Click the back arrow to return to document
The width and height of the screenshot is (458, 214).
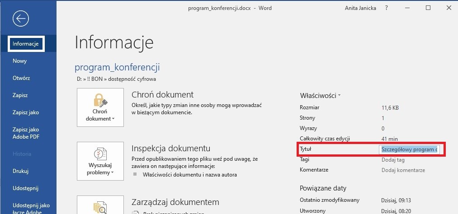[x=21, y=19]
